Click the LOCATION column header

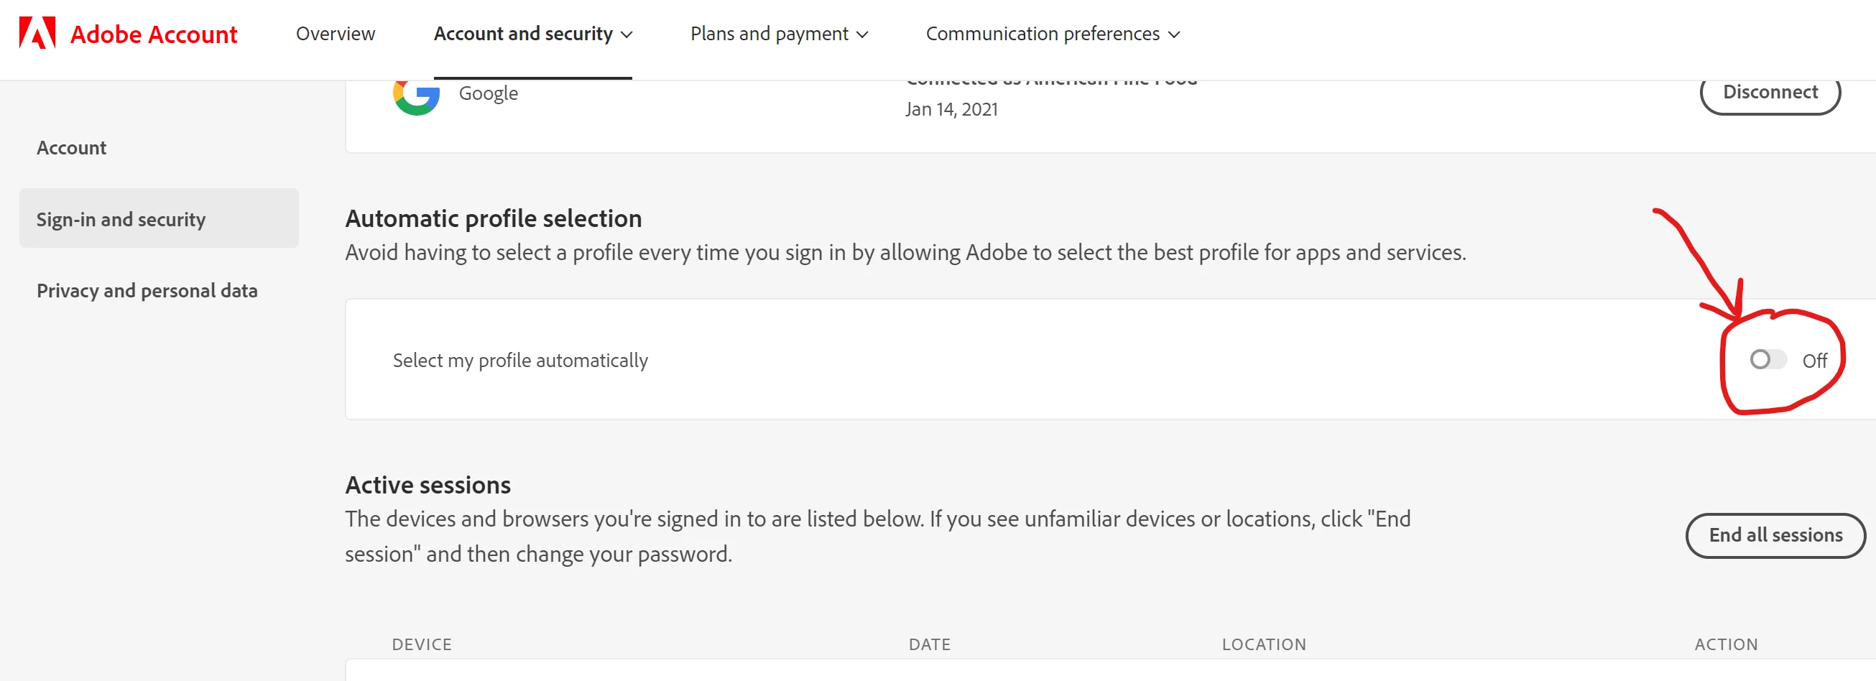click(x=1264, y=644)
